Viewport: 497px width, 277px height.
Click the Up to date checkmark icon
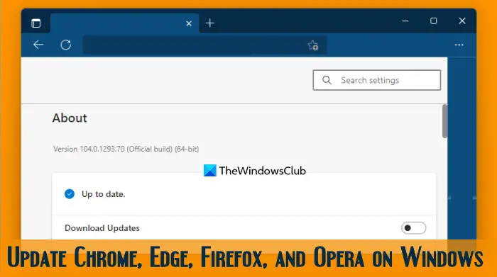tap(70, 194)
